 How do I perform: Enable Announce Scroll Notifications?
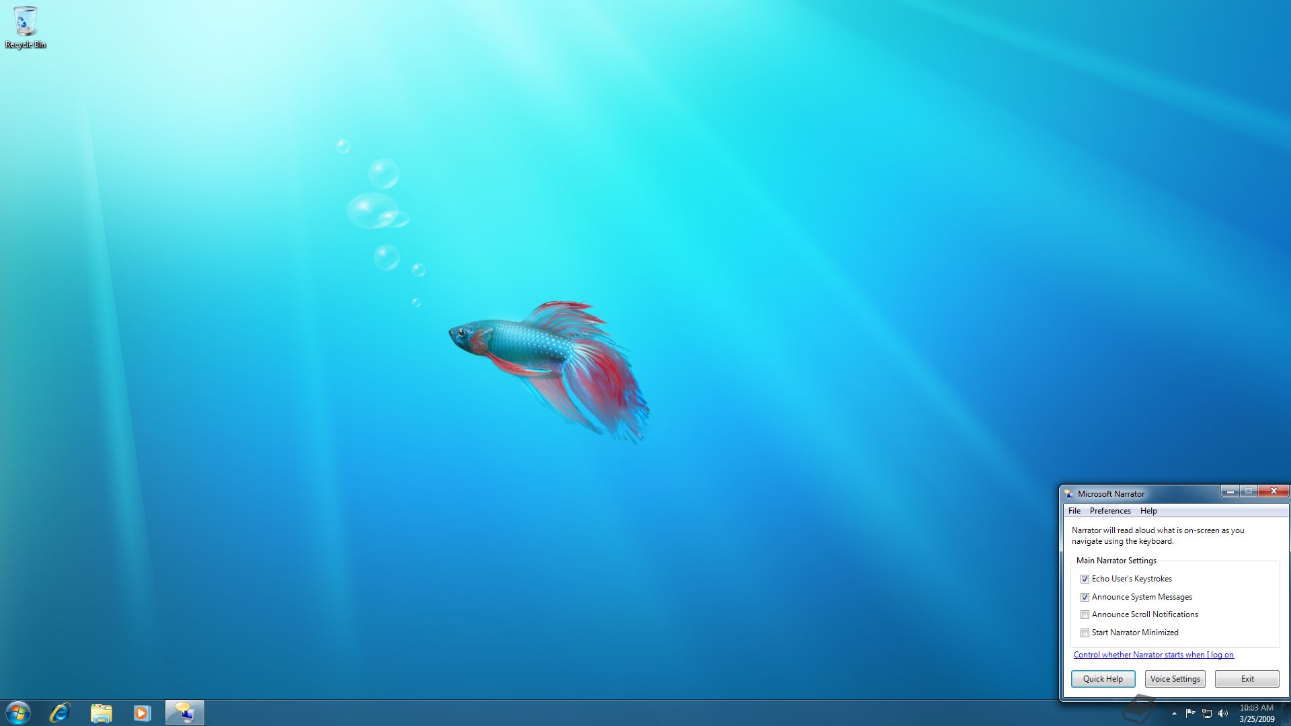coord(1085,614)
